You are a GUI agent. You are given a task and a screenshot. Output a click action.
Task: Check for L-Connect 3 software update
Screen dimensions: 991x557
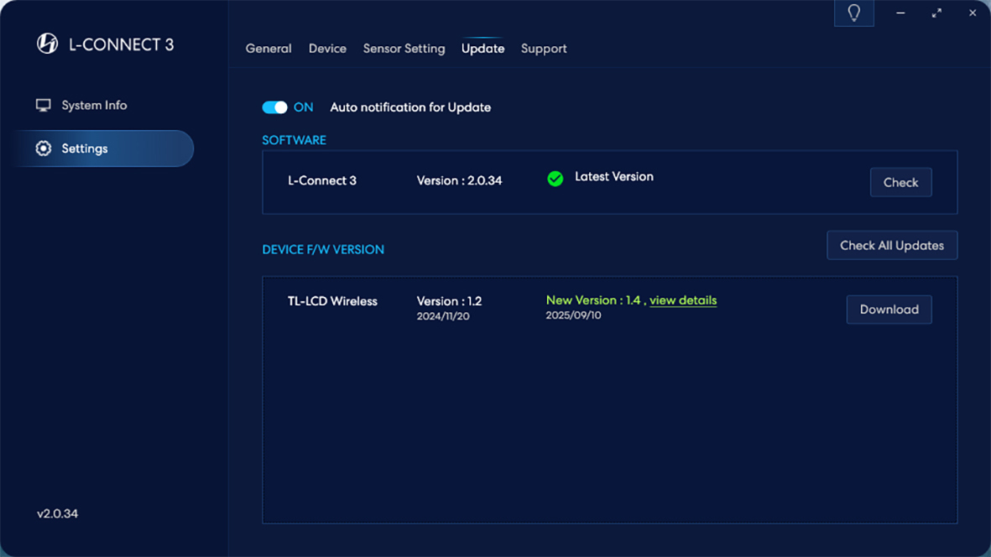pyautogui.click(x=900, y=183)
